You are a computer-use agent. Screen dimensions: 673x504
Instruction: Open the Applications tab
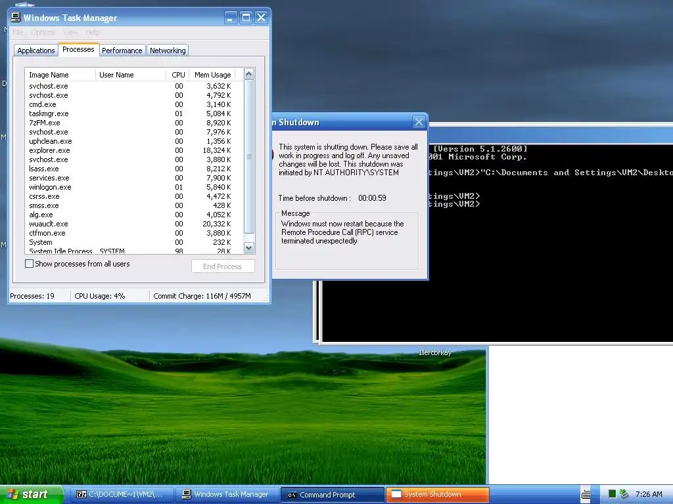36,51
